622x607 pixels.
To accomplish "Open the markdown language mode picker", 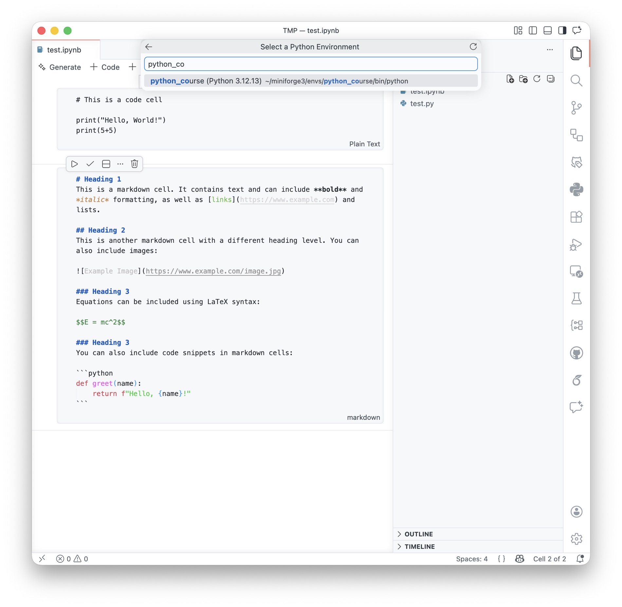I will [363, 417].
